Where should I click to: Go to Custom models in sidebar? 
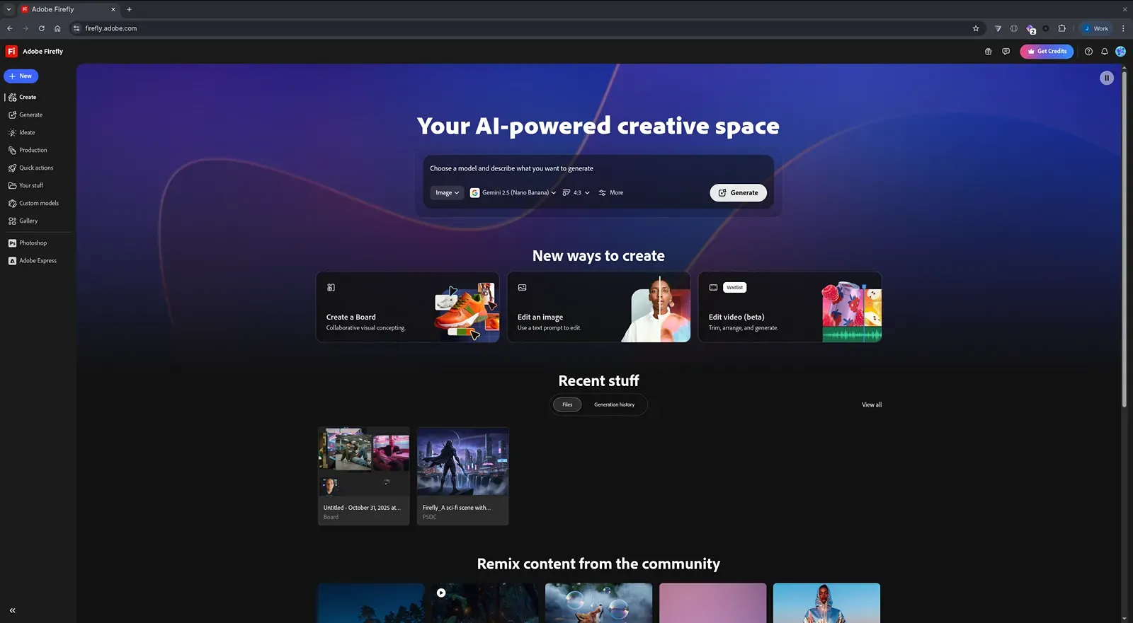click(38, 204)
